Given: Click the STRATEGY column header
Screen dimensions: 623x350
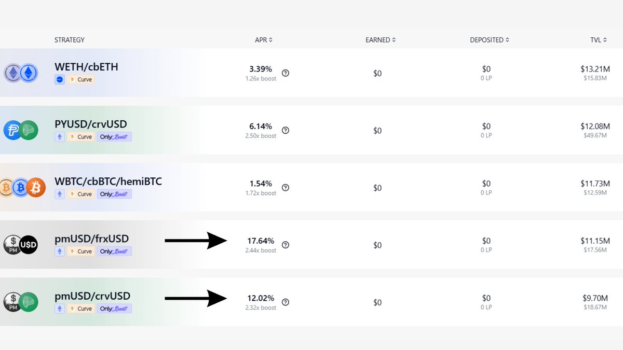Looking at the screenshot, I should [x=70, y=40].
